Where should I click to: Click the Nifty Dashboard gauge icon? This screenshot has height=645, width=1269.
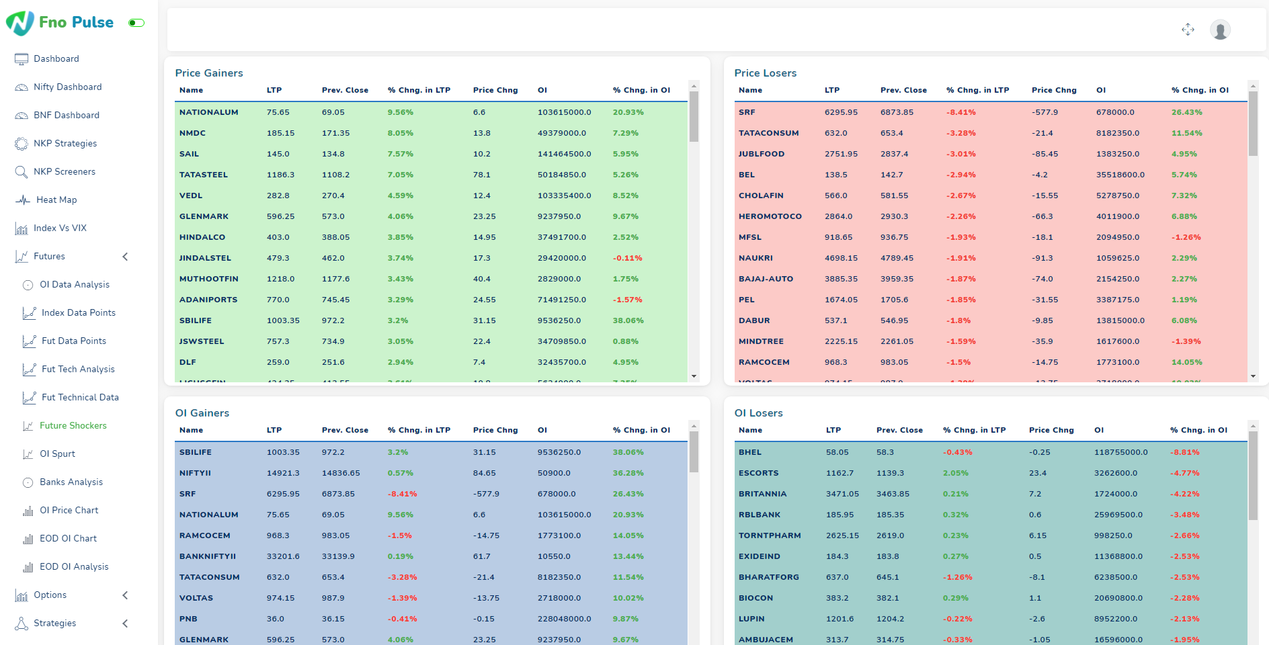click(x=22, y=87)
